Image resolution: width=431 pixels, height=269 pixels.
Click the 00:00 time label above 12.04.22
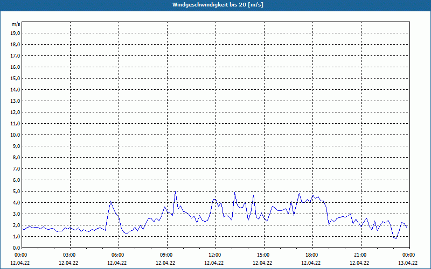(x=21, y=255)
